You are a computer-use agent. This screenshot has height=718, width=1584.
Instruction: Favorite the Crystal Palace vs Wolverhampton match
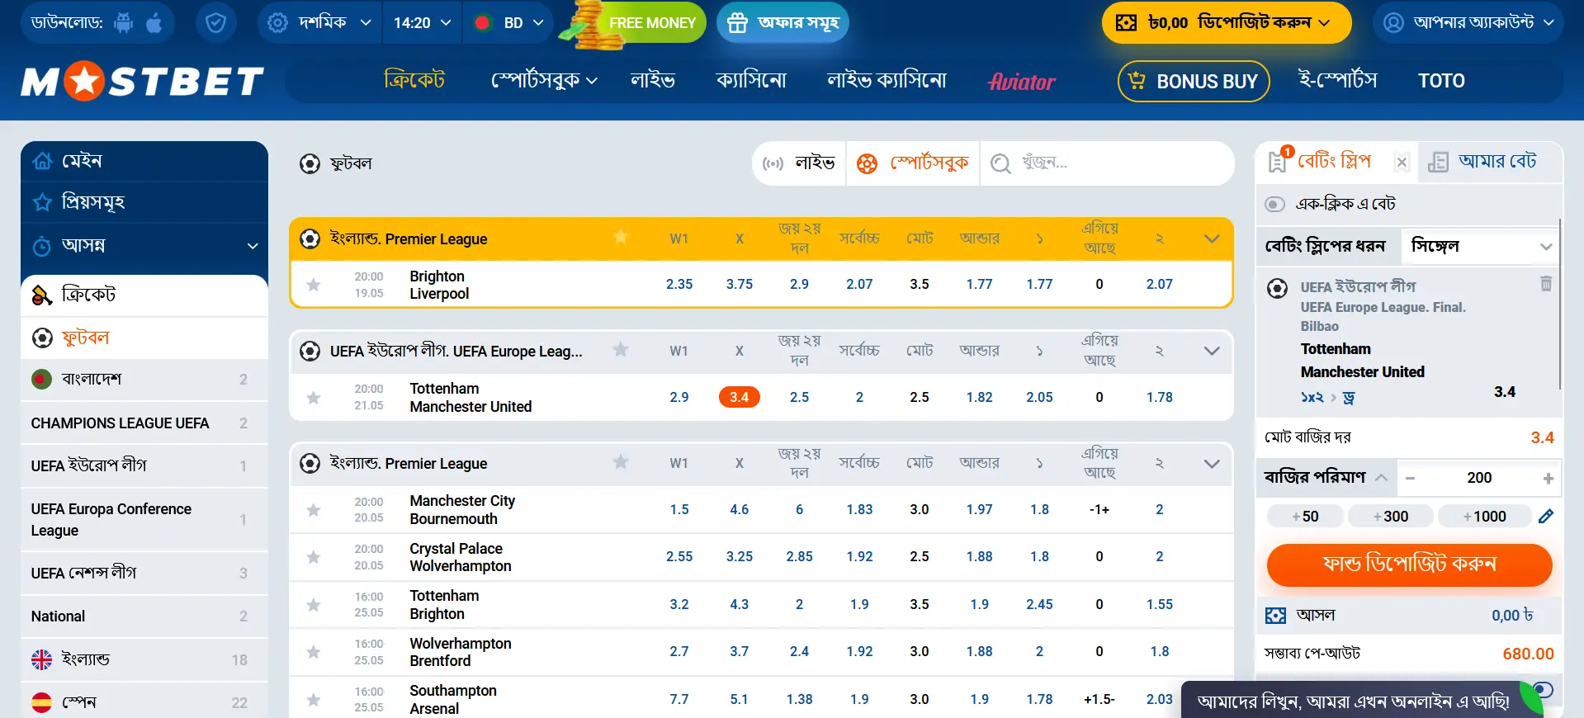314,557
